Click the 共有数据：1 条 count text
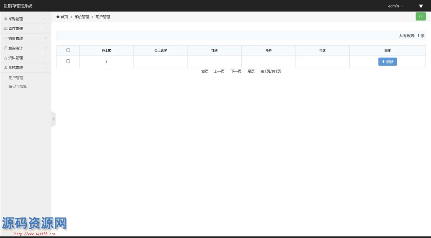 (x=412, y=36)
